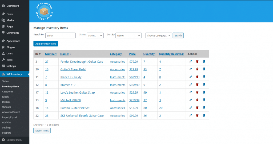Click the Search For text field
273x144 pixels.
[61, 35]
